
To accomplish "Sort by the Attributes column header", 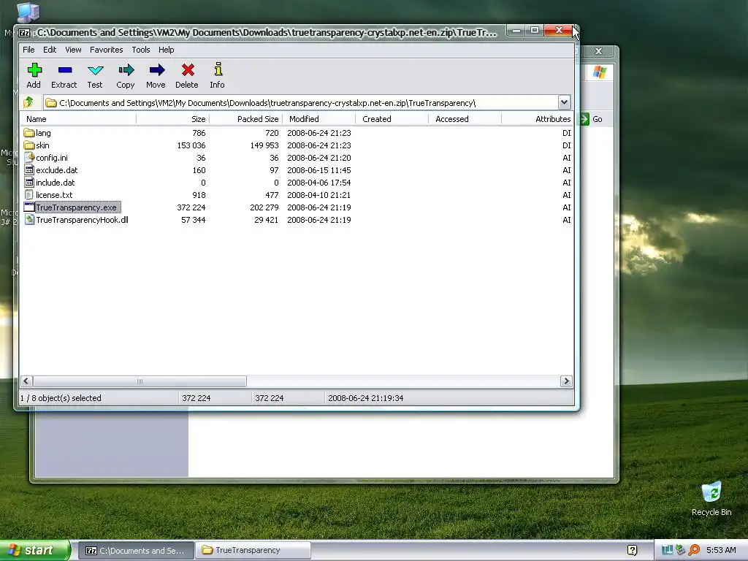I will pos(538,119).
